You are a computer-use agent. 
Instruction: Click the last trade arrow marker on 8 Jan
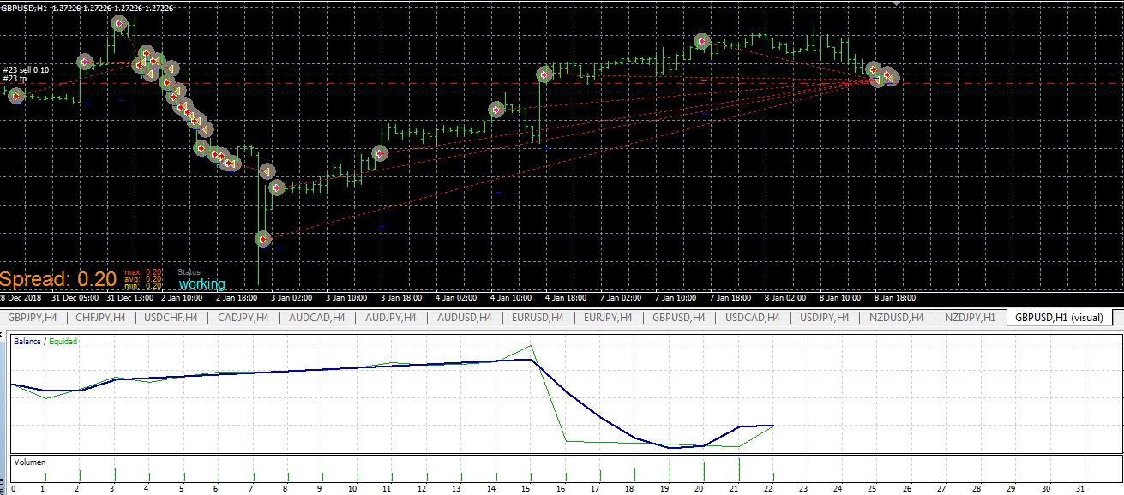click(890, 78)
